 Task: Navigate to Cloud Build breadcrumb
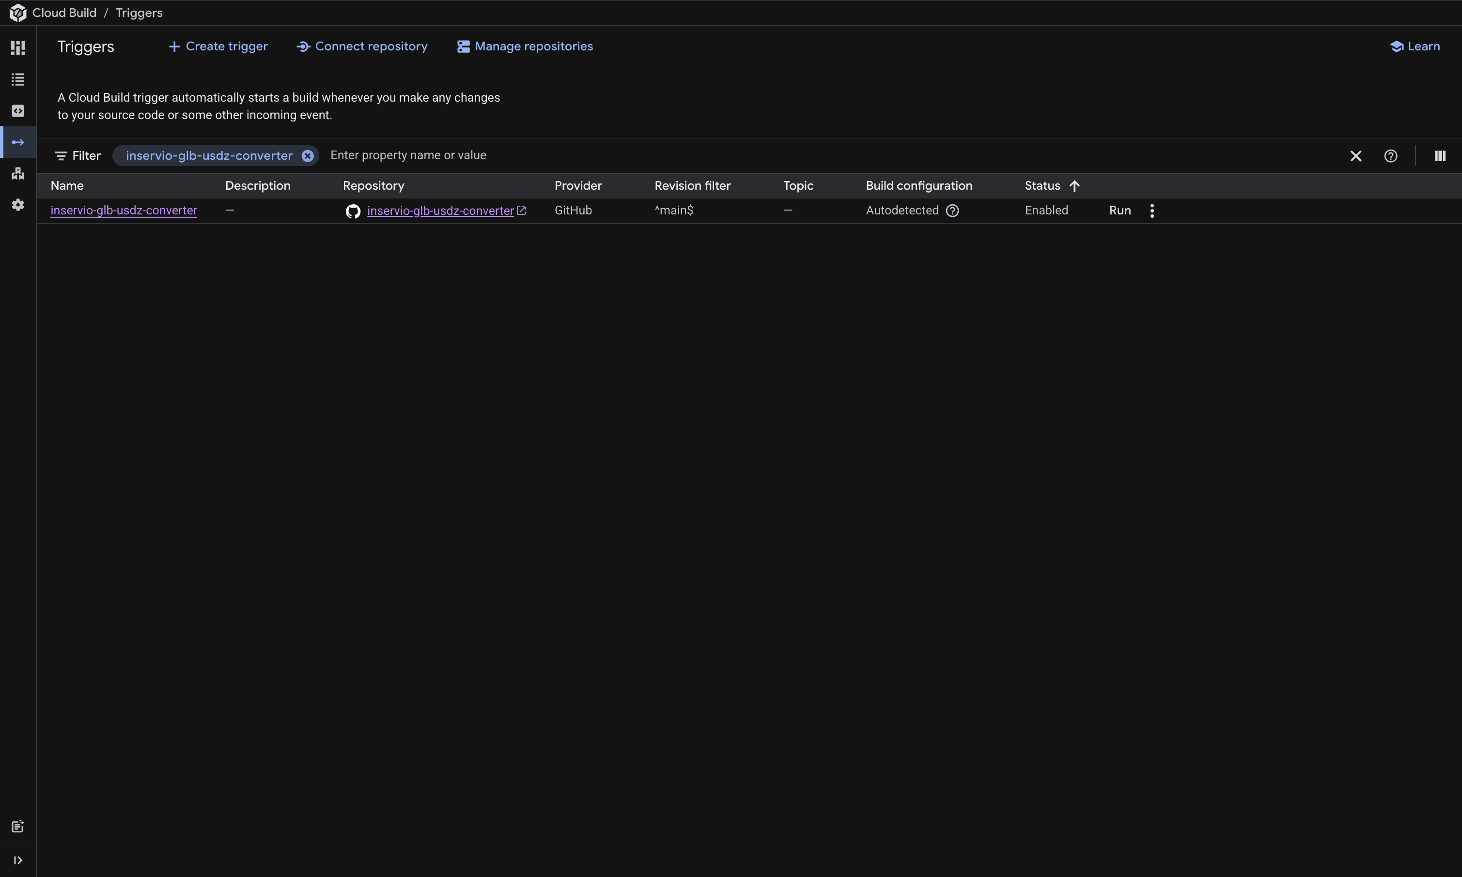tap(64, 13)
